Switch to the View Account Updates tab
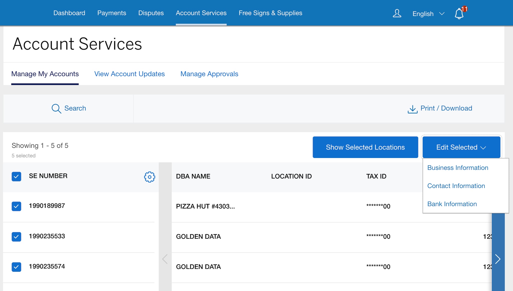Viewport: 513px width, 291px height. click(130, 74)
